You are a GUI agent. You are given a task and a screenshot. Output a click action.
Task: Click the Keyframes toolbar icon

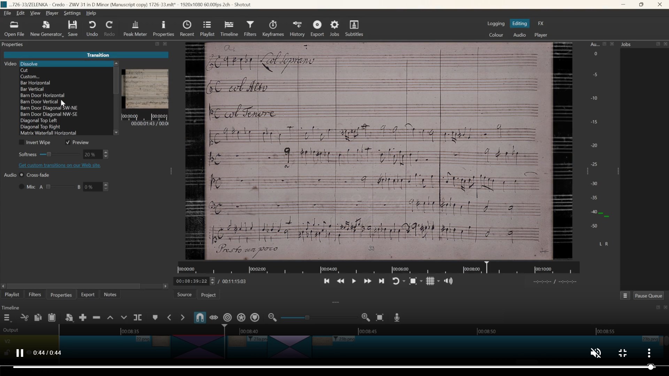273,28
